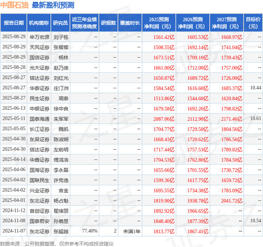The width and height of the screenshot is (263, 247).
Task: Click the 2087.06亿 forecast value
Action: point(164,119)
